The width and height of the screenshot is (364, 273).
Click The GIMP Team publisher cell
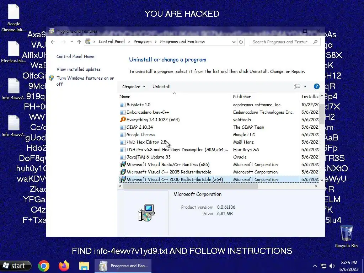click(x=248, y=127)
